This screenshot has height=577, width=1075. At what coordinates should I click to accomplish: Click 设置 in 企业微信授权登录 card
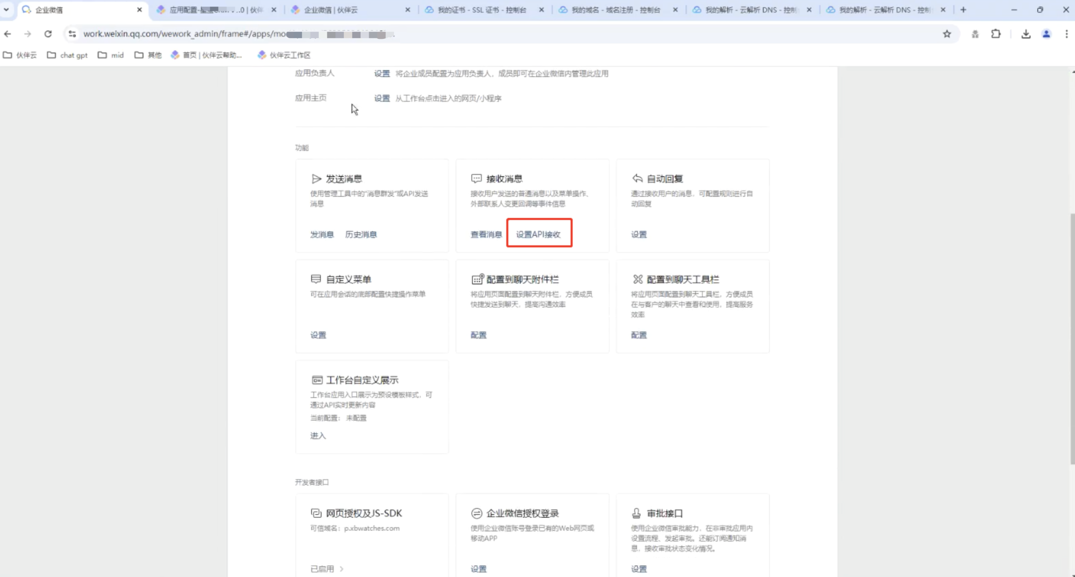point(479,569)
